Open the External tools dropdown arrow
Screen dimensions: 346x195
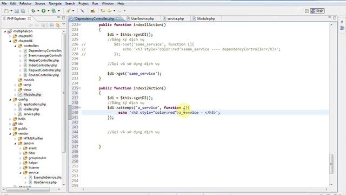(x=59, y=11)
